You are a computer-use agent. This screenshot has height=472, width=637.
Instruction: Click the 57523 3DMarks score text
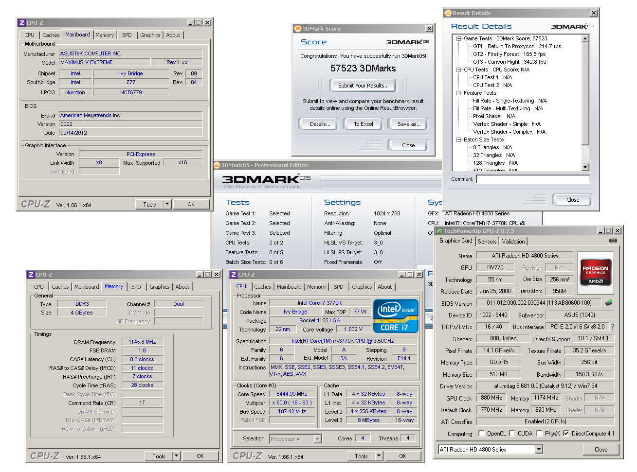(363, 69)
